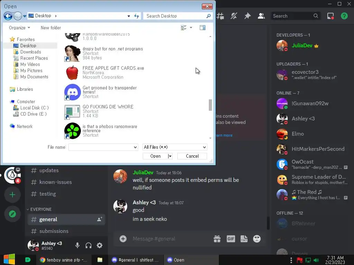Viewport: 354px width, 265px height.
Task: Expand Open button split arrow
Action: (170, 156)
